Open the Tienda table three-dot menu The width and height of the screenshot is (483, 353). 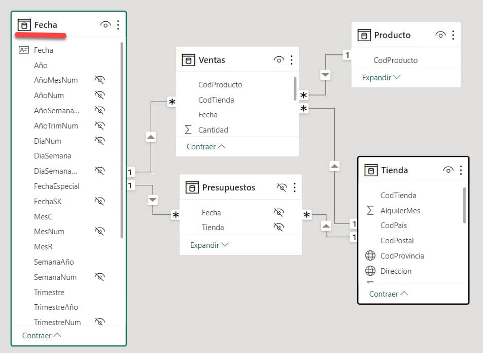461,170
